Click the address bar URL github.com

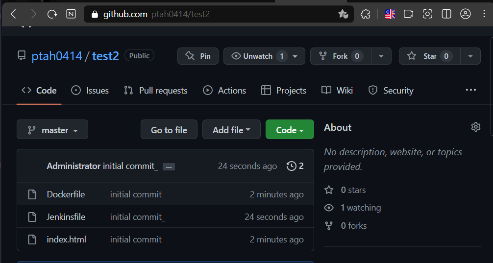point(125,14)
